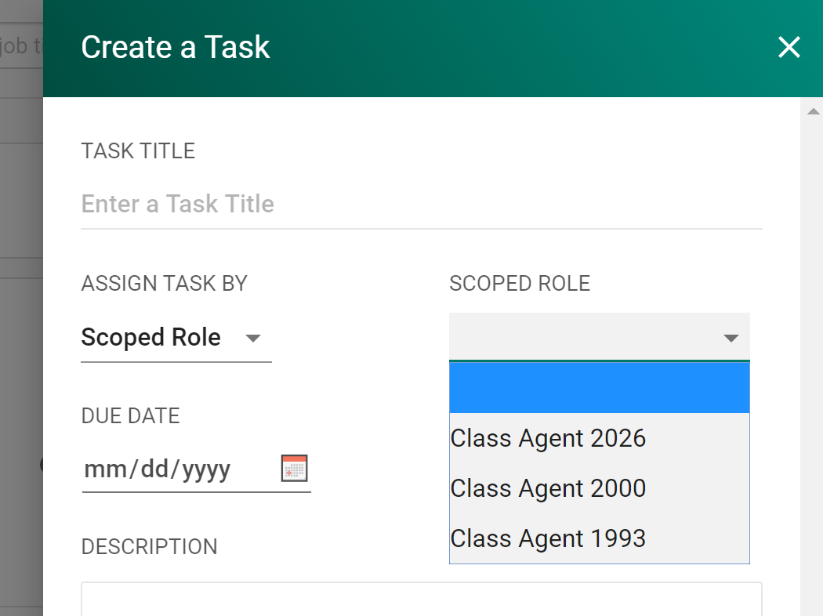The image size is (823, 616).
Task: Pick Class Agent 1993 scoped role
Action: point(549,538)
